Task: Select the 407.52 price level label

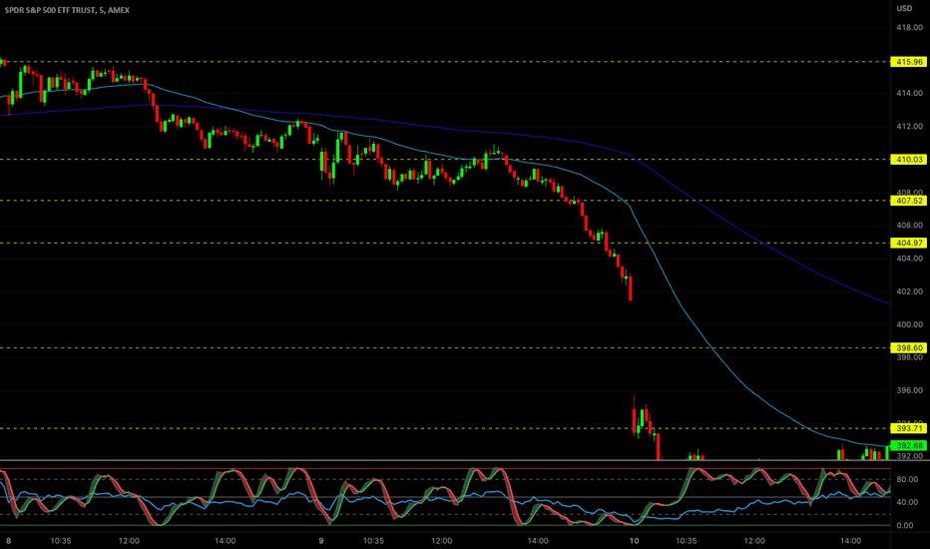Action: click(909, 201)
